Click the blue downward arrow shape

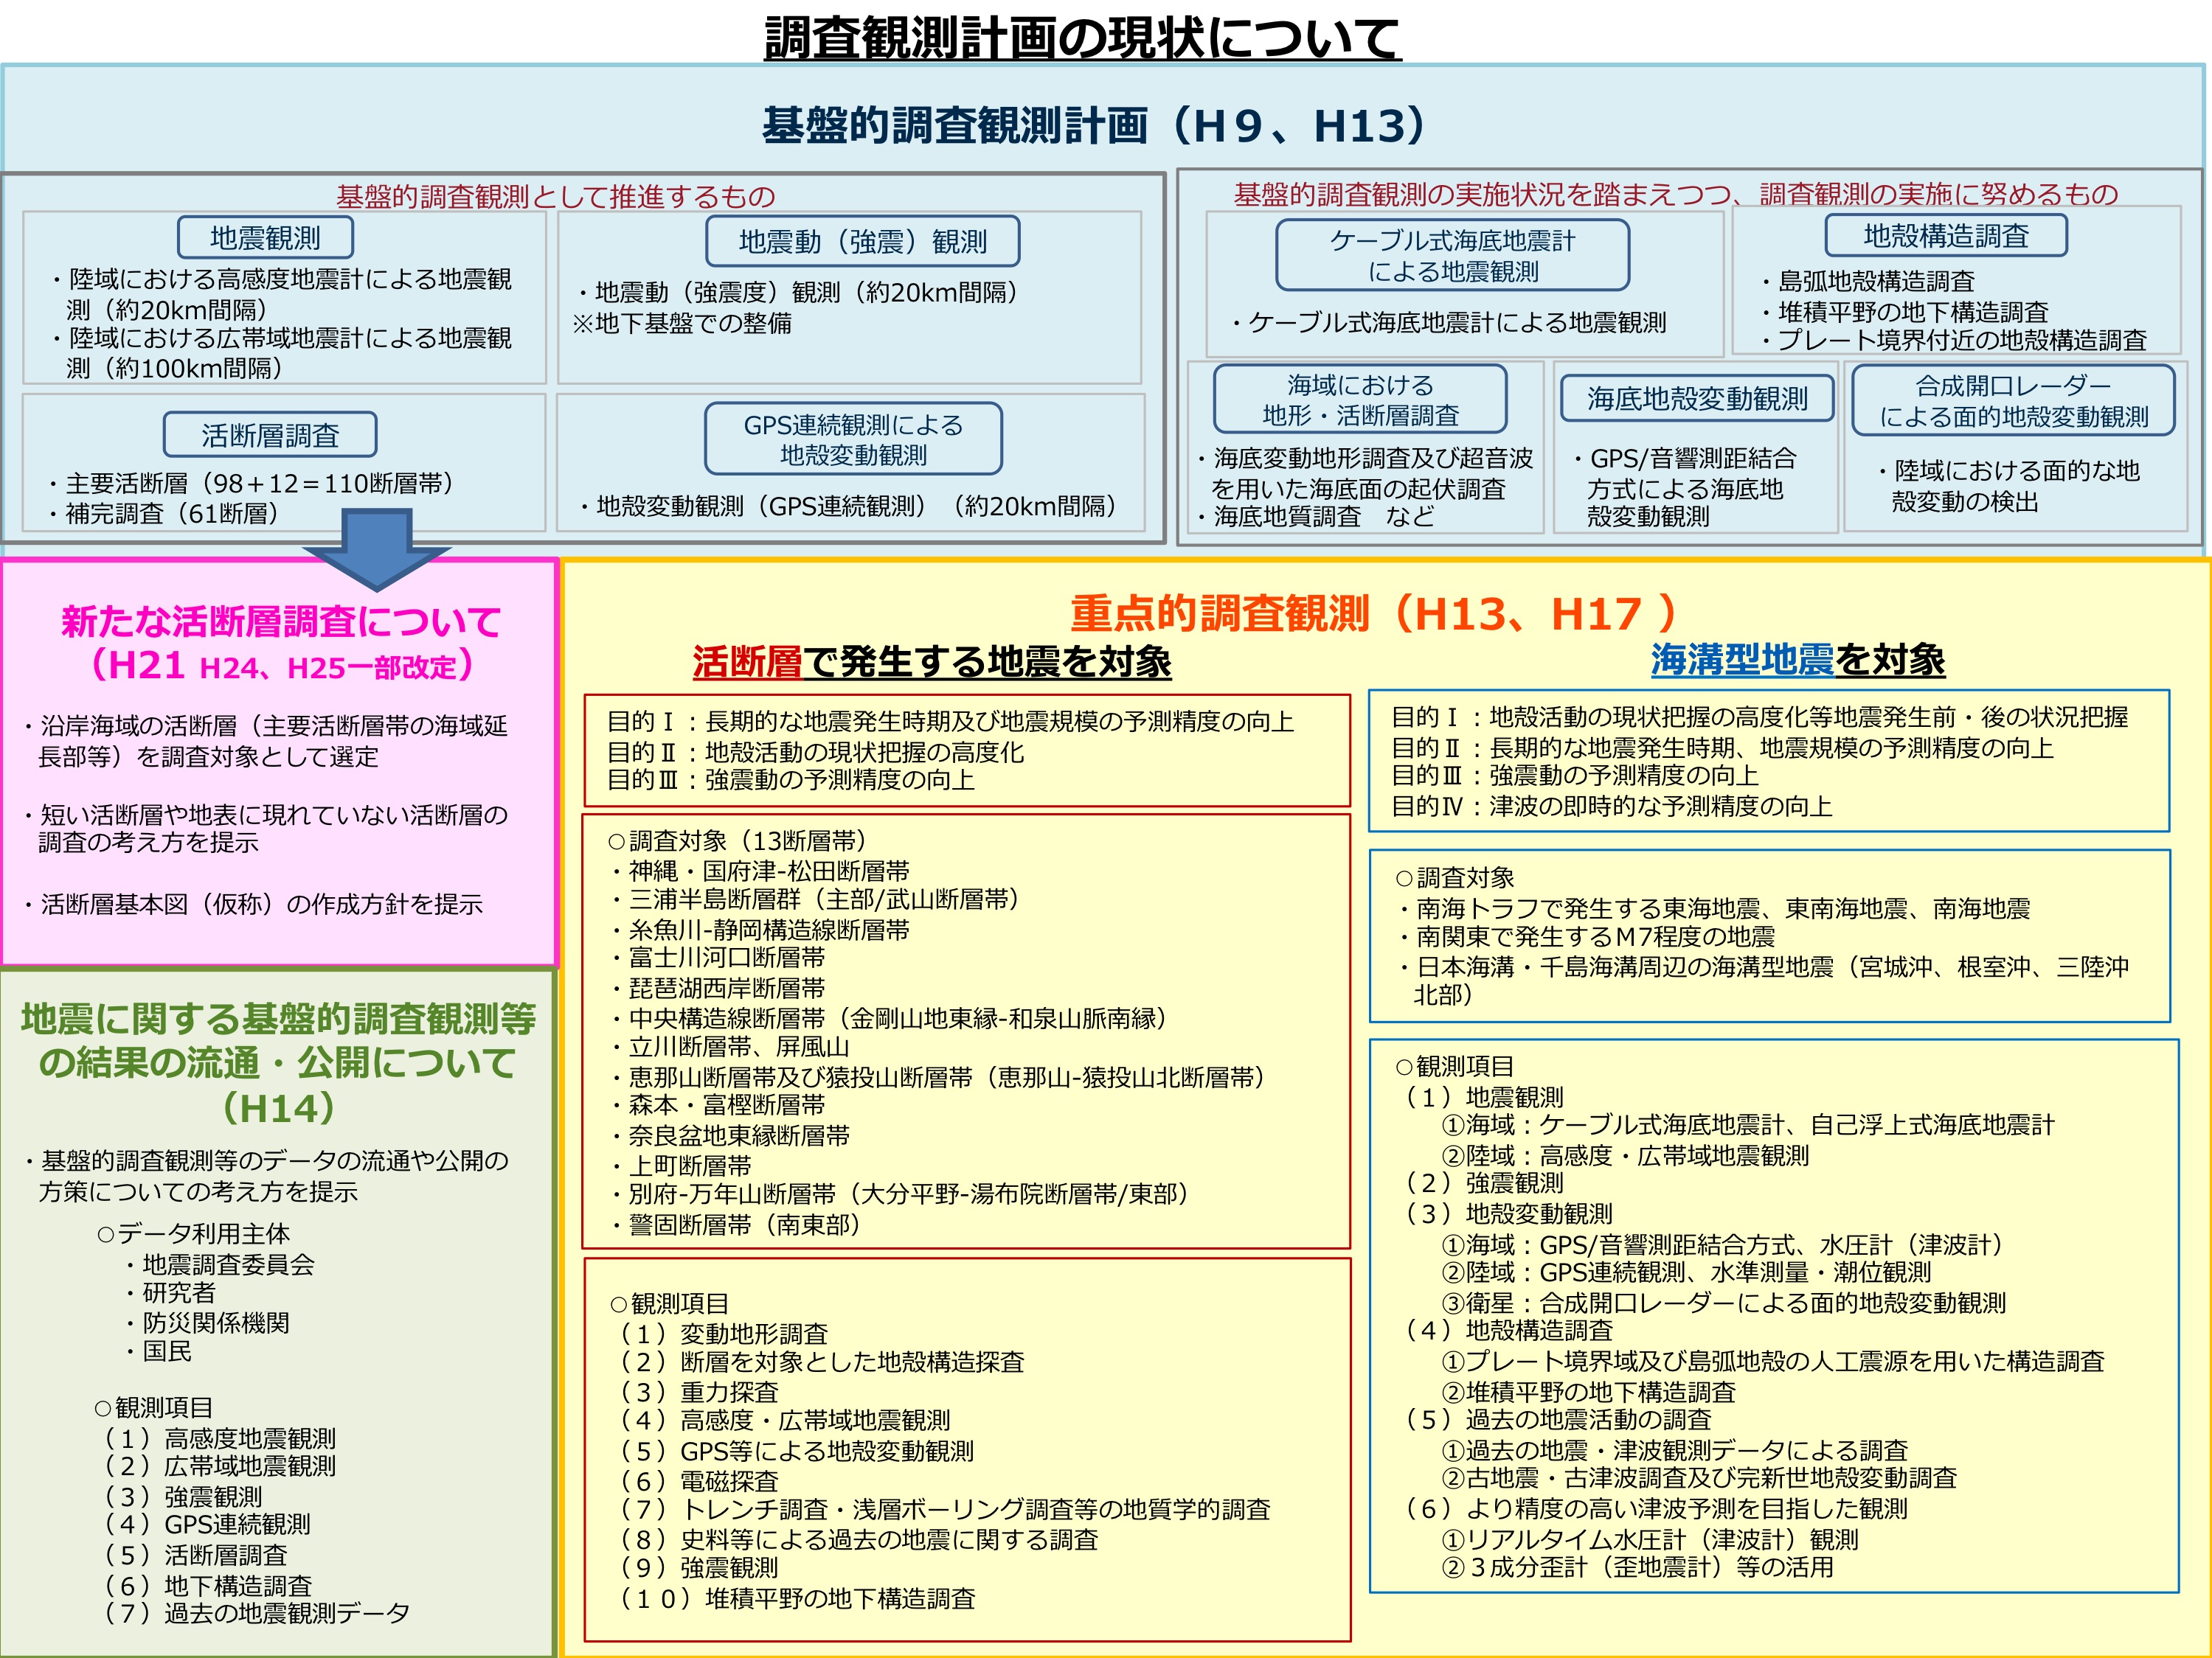pos(378,550)
